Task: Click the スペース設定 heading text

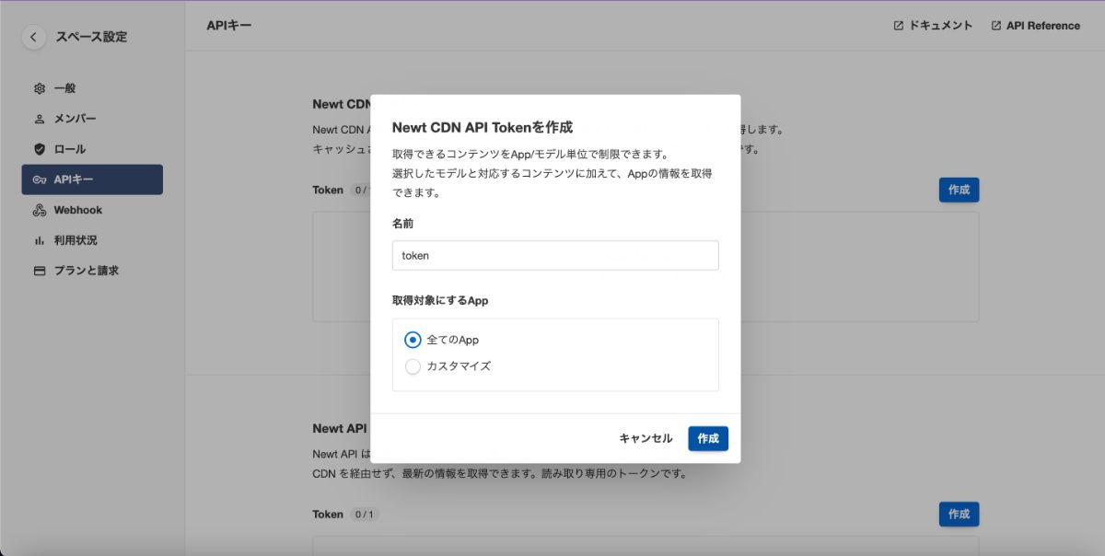Action: coord(91,38)
